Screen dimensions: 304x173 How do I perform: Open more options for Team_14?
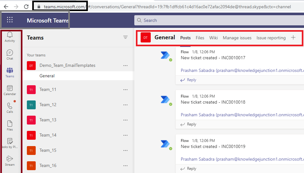coord(125,135)
